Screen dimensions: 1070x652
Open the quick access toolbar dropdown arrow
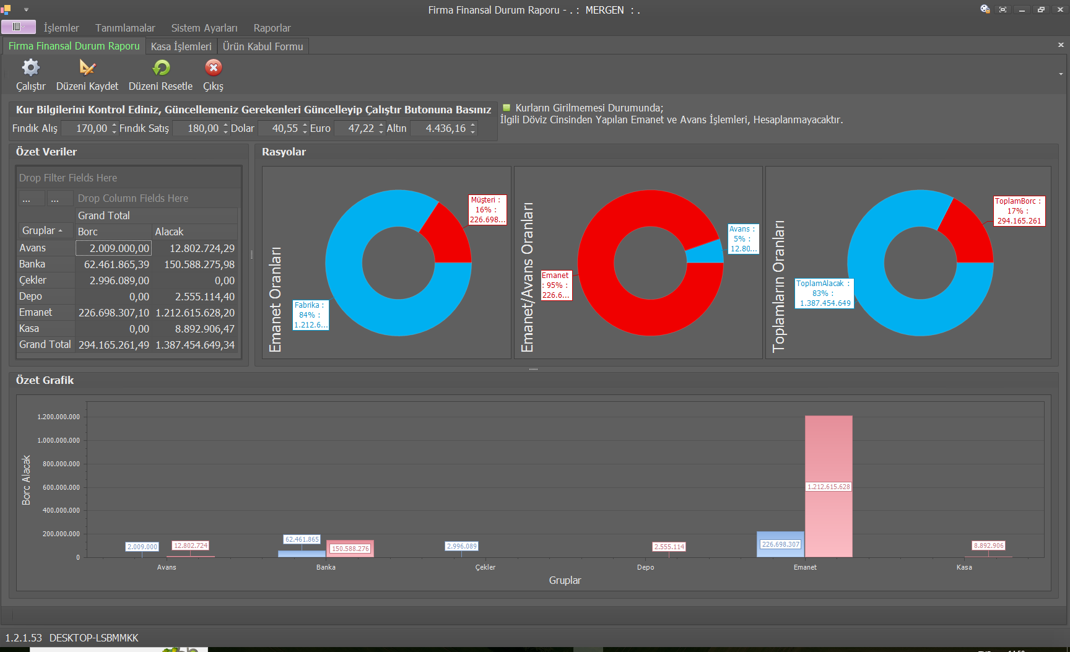(26, 10)
